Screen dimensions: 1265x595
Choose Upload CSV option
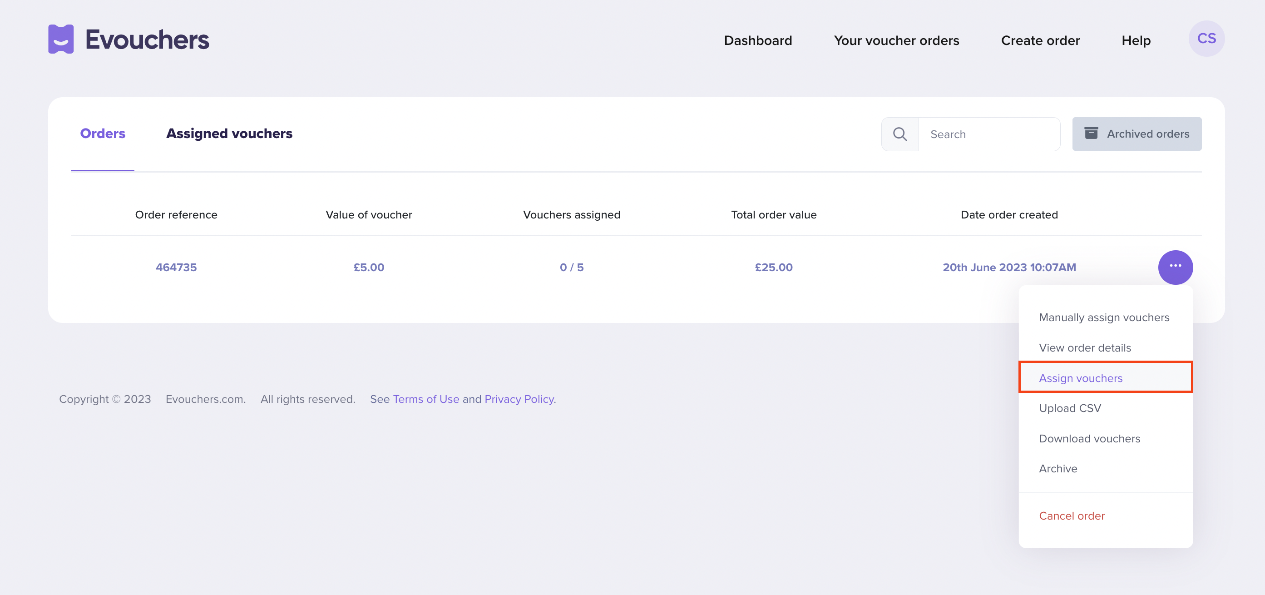tap(1070, 408)
